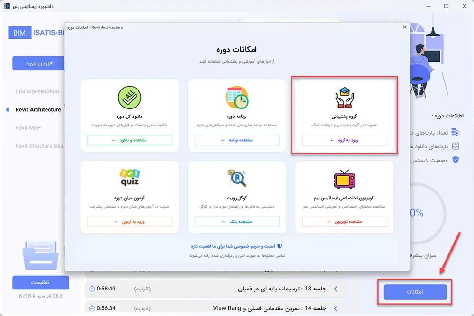Select Revit MEP course in sidebar

[x=28, y=128]
